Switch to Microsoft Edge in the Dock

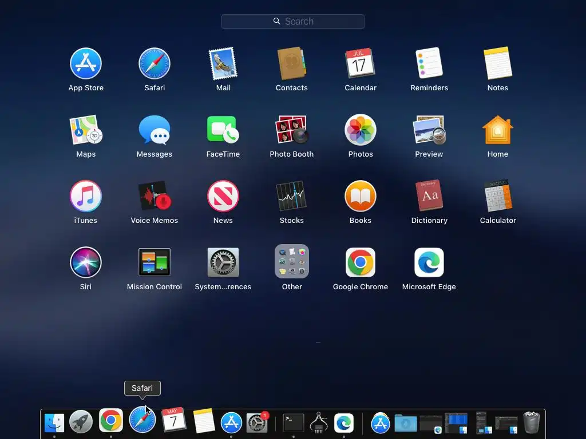(x=344, y=422)
